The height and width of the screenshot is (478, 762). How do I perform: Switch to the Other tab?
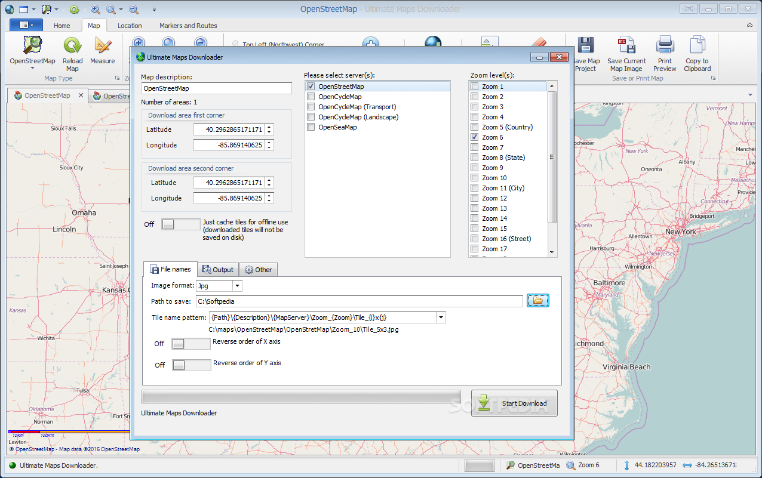[x=258, y=270]
